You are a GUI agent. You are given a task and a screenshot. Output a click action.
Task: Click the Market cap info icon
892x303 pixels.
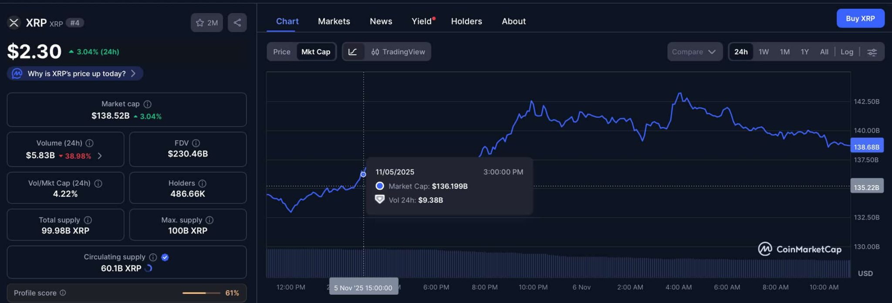(x=148, y=104)
